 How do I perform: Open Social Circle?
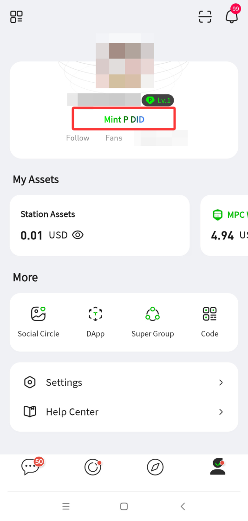pyautogui.click(x=38, y=322)
